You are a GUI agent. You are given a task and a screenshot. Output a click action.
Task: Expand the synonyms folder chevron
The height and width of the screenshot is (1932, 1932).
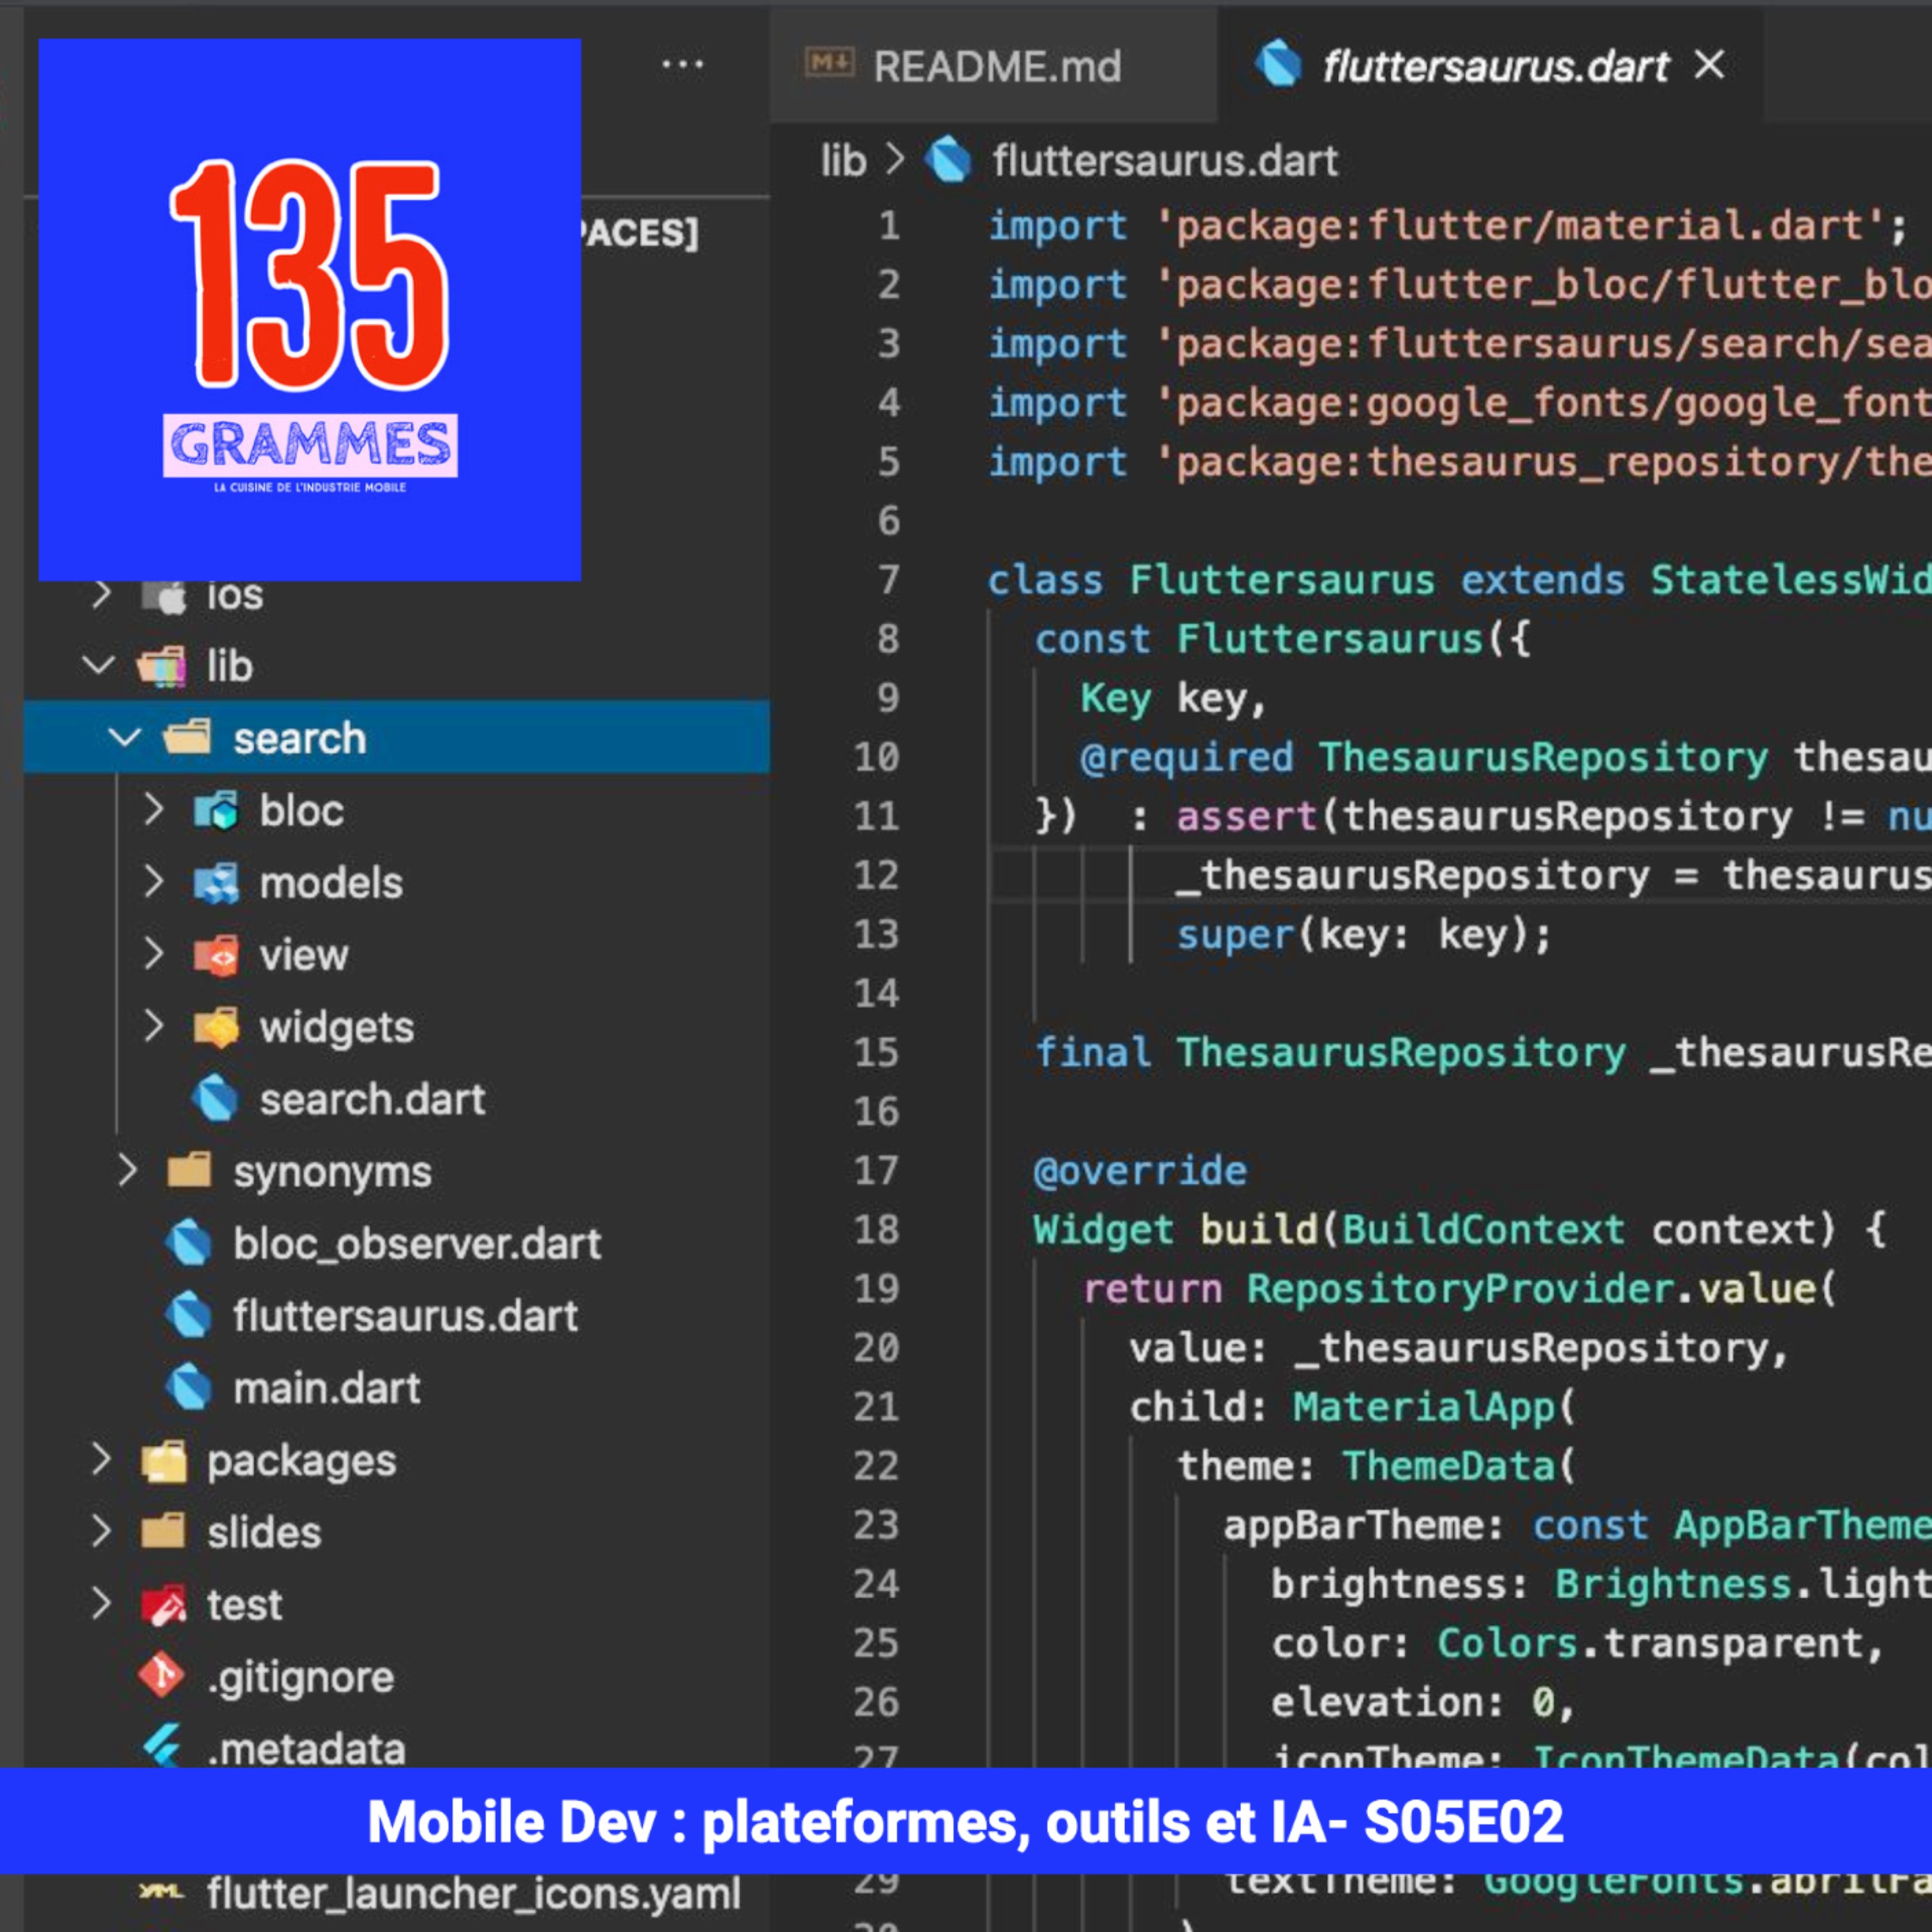pyautogui.click(x=127, y=1170)
